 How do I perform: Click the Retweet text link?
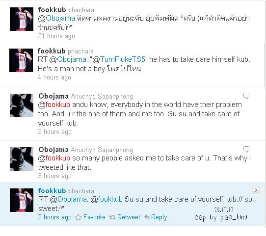(129, 217)
